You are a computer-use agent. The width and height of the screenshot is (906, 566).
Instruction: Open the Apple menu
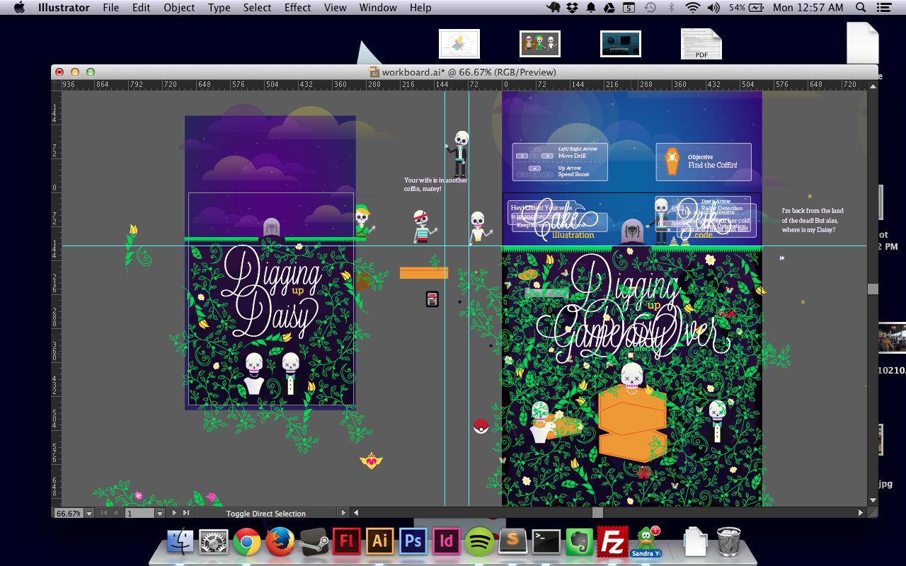click(20, 8)
